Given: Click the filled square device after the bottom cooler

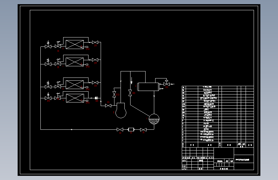Looking at the screenshot, I should click(96, 98).
